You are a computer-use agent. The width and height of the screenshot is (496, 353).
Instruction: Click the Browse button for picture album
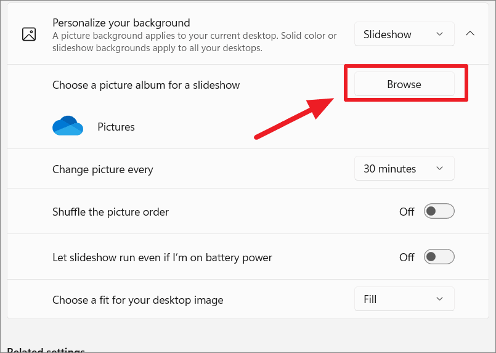404,84
